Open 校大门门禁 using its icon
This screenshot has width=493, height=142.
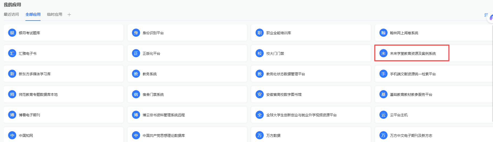[260, 53]
